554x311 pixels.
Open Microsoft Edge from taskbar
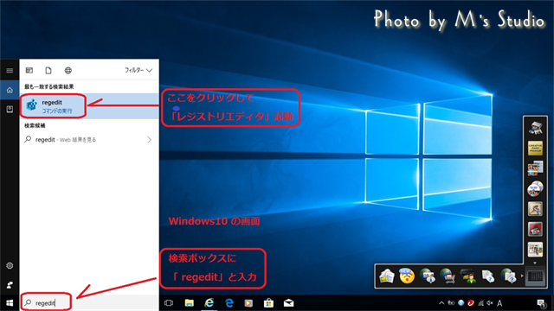pyautogui.click(x=229, y=303)
